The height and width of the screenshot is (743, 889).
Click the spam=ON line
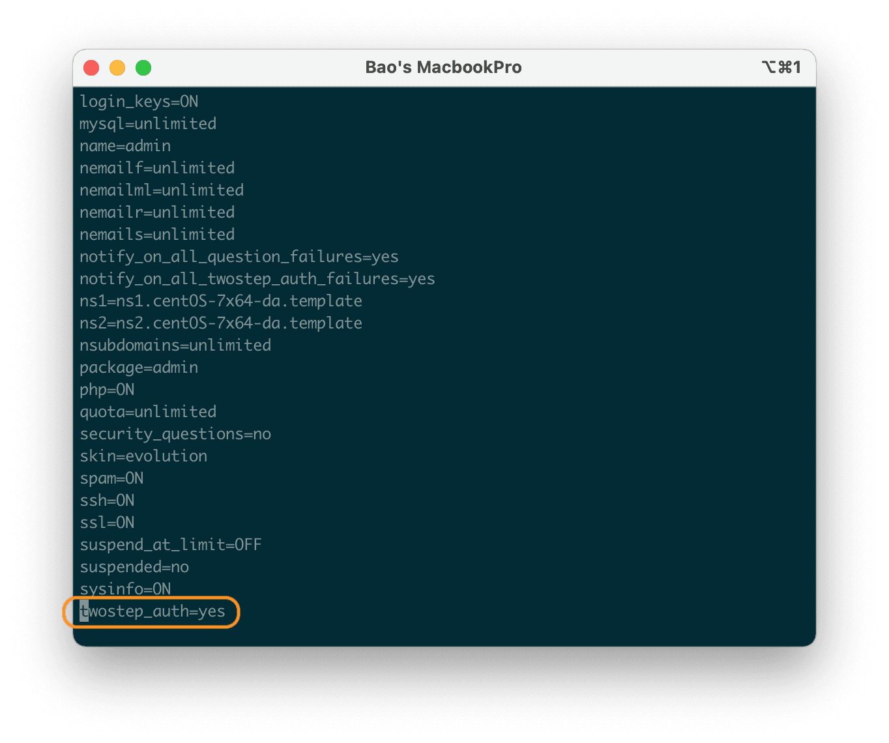point(111,478)
